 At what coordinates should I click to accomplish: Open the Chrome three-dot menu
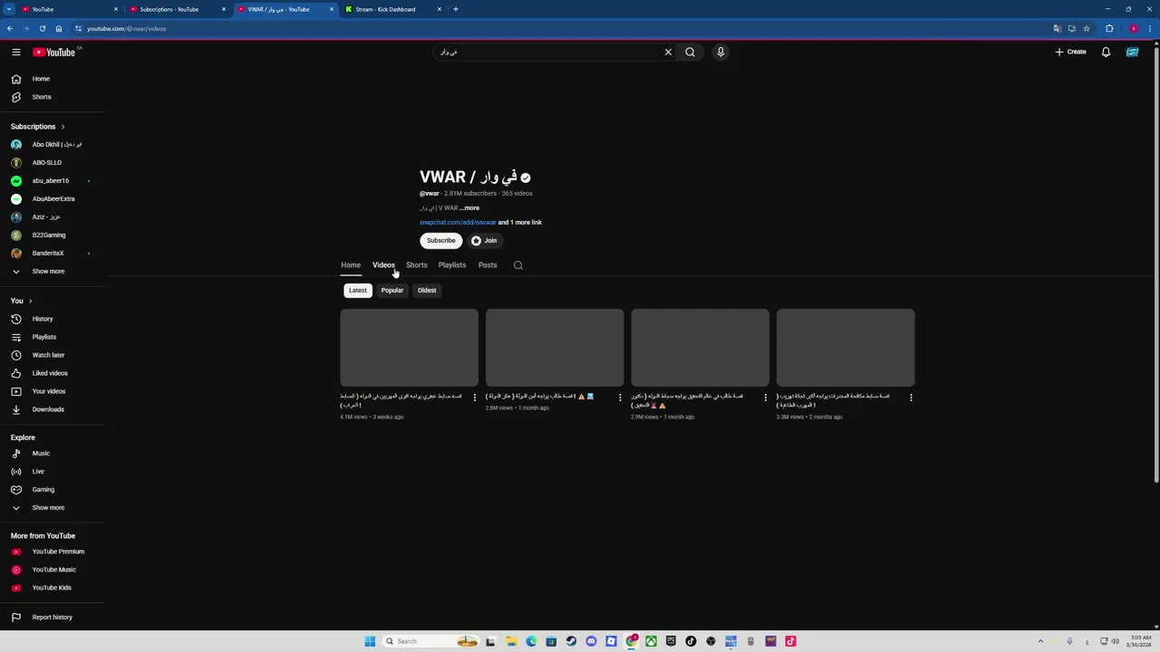click(x=1151, y=28)
